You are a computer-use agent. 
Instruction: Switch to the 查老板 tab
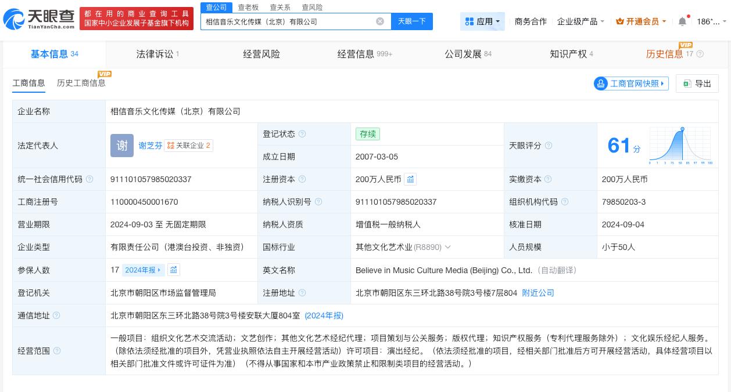pyautogui.click(x=249, y=7)
